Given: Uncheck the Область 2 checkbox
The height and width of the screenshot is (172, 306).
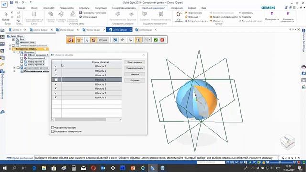Looking at the screenshot, I should click(56, 71).
